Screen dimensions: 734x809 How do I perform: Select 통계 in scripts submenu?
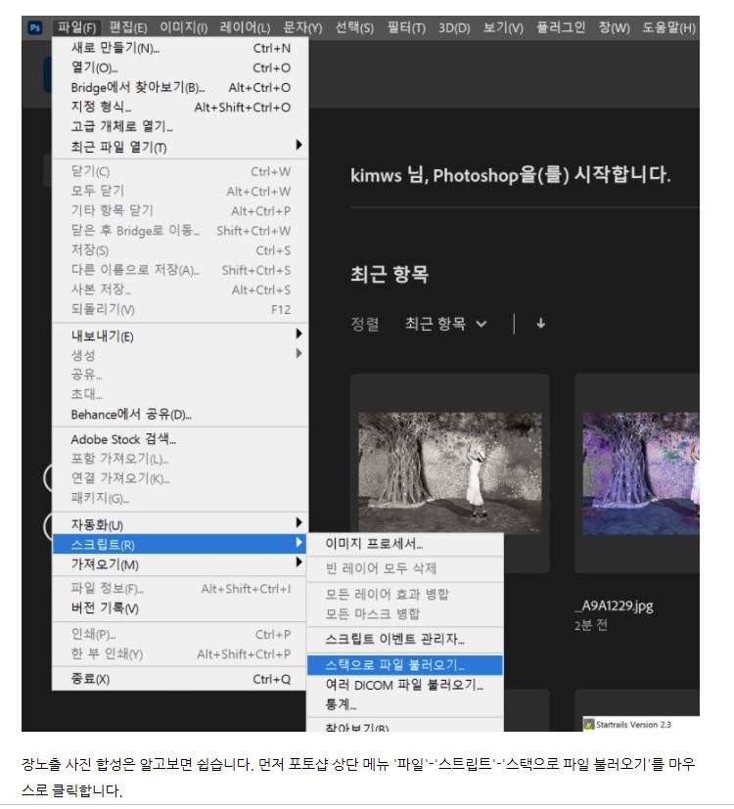(405, 704)
